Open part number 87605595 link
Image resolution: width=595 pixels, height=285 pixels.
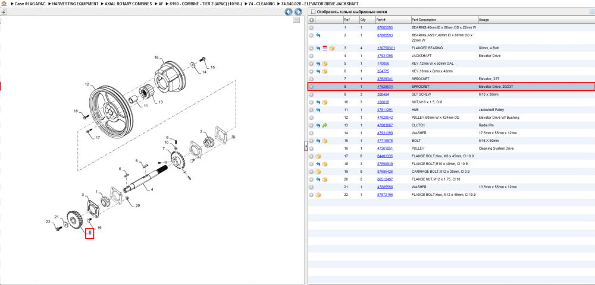pyautogui.click(x=385, y=28)
